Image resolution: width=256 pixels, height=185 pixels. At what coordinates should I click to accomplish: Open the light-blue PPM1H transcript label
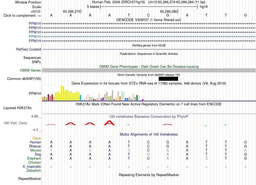[x=35, y=36]
